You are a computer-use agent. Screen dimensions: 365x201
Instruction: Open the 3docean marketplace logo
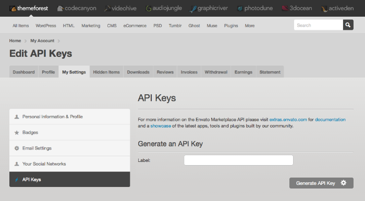[x=297, y=8]
